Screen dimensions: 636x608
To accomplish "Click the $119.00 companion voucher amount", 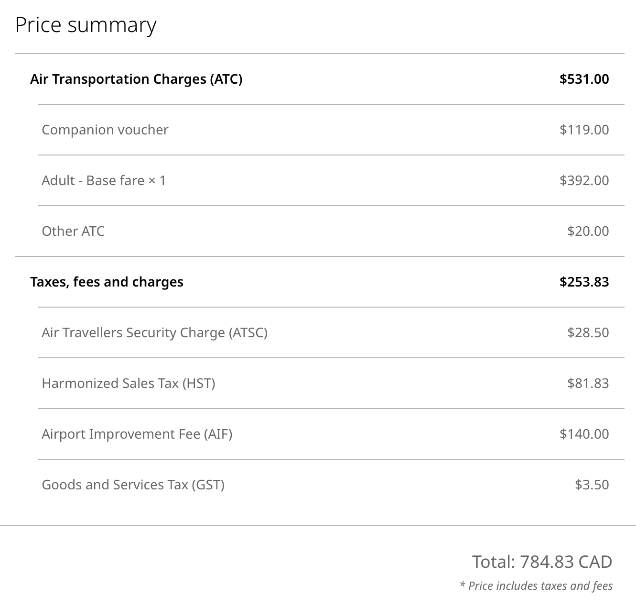I will 584,130.
